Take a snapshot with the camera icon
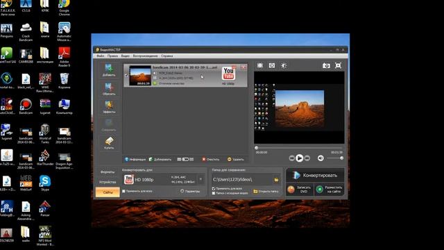The width and height of the screenshot is (444, 250). click(326, 65)
